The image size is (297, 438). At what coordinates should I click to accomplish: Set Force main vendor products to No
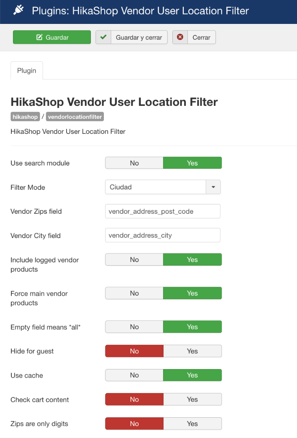point(134,293)
